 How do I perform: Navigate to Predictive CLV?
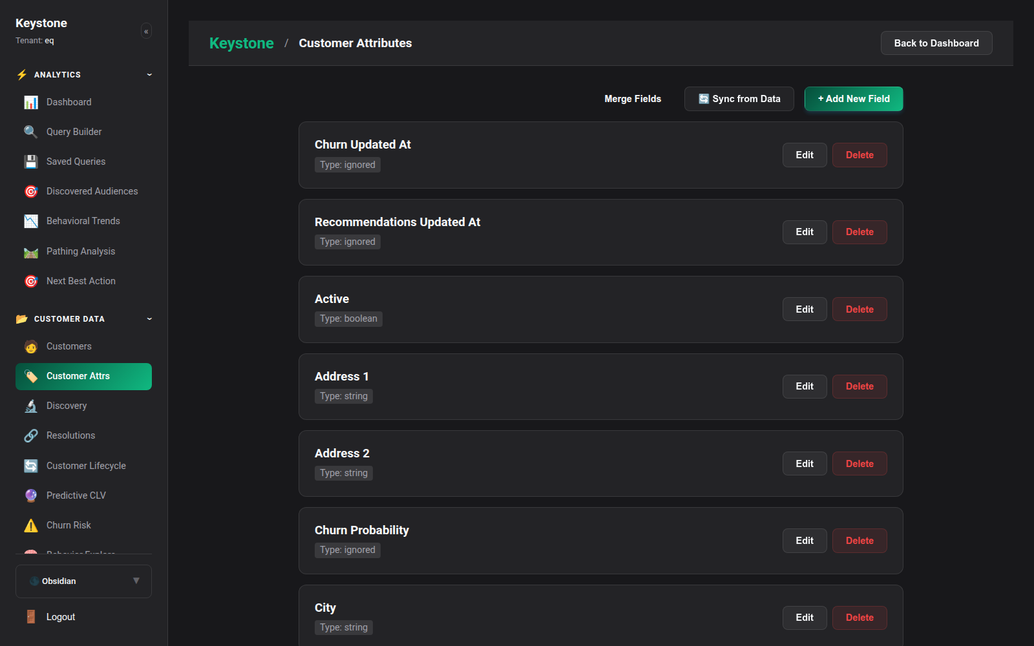(x=83, y=495)
